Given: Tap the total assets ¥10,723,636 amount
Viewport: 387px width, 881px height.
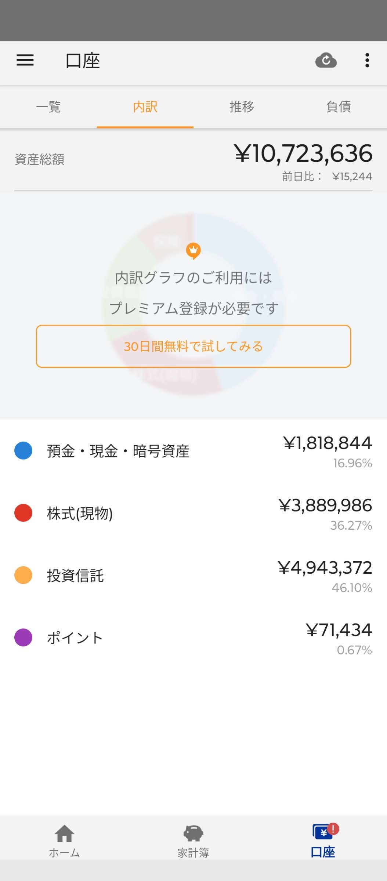Looking at the screenshot, I should tap(303, 153).
